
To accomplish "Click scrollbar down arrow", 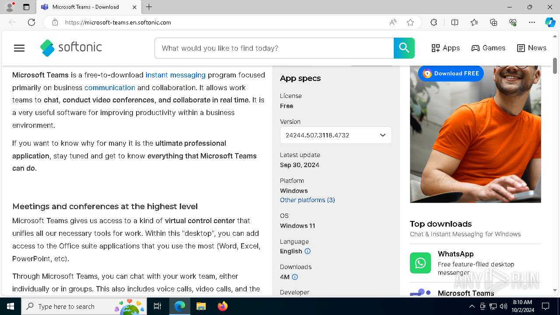I will click(x=555, y=290).
